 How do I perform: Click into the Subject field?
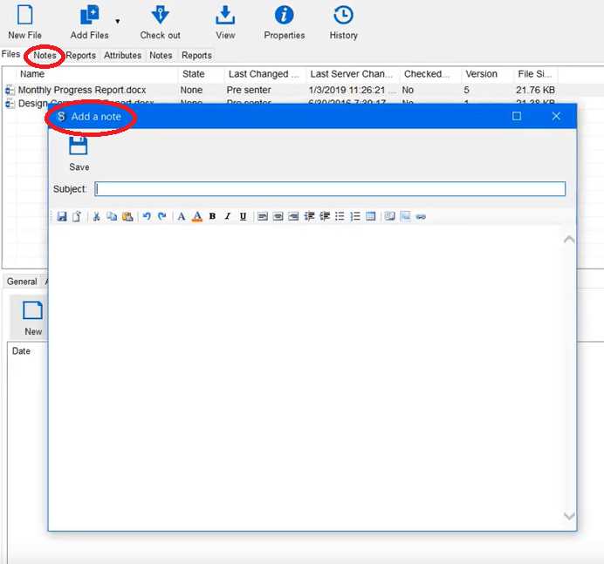click(x=330, y=189)
